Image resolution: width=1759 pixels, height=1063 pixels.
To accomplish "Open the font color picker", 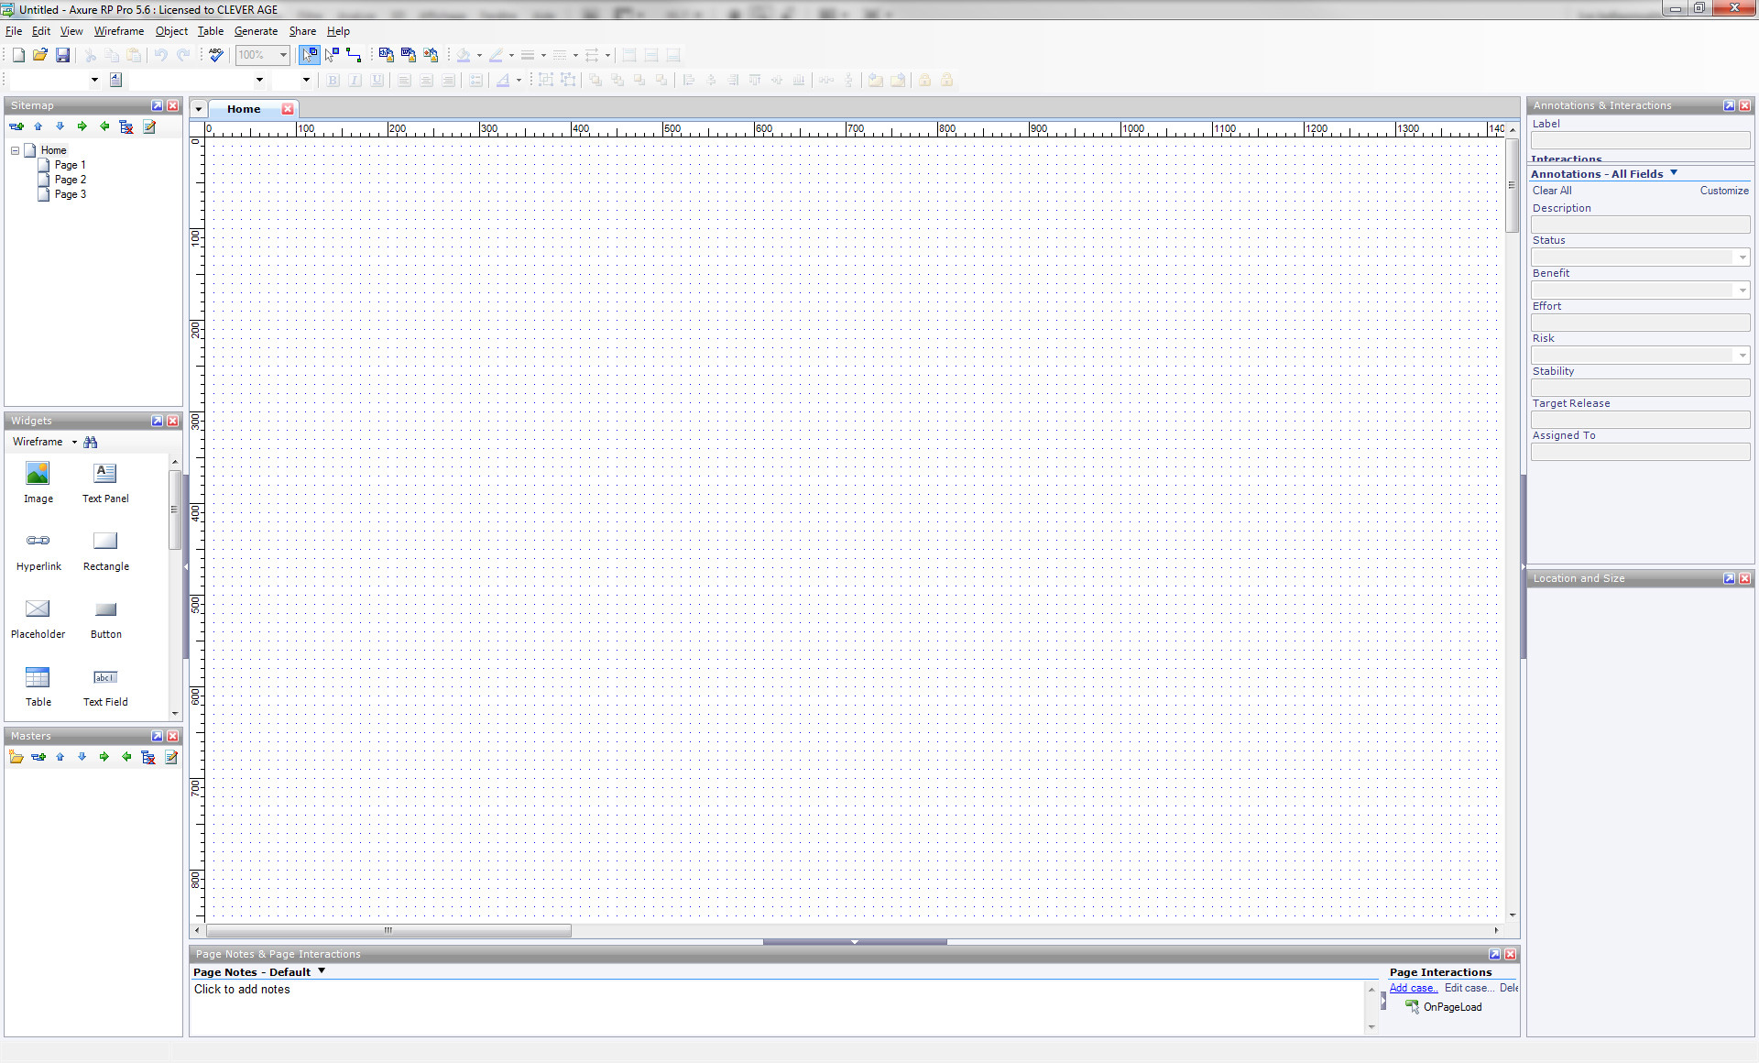I will pos(519,81).
